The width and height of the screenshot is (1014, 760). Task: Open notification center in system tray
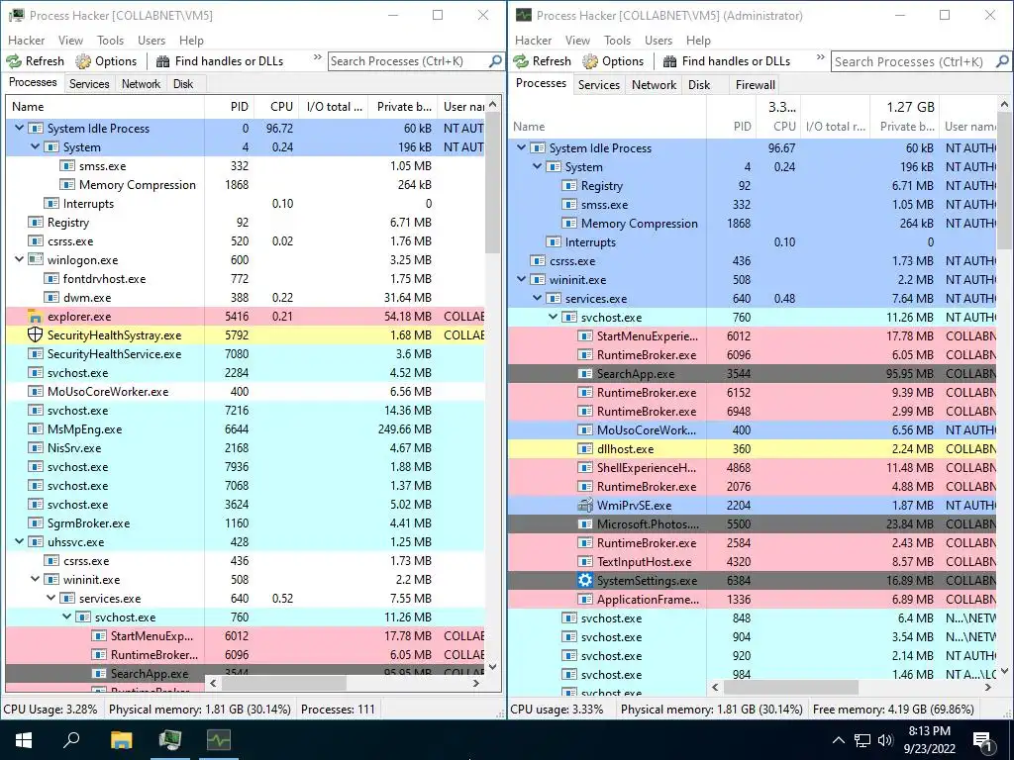click(x=983, y=740)
